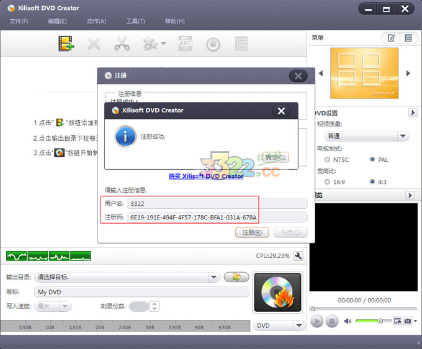The width and height of the screenshot is (422, 349).
Task: Click the 00:00:00 / 00:00:00 time display
Action: point(364,300)
